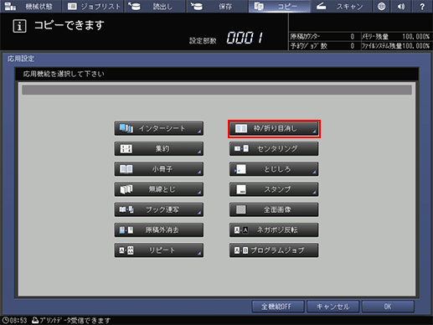Click the プログラムジョブ icon
The width and height of the screenshot is (433, 325).
241,250
